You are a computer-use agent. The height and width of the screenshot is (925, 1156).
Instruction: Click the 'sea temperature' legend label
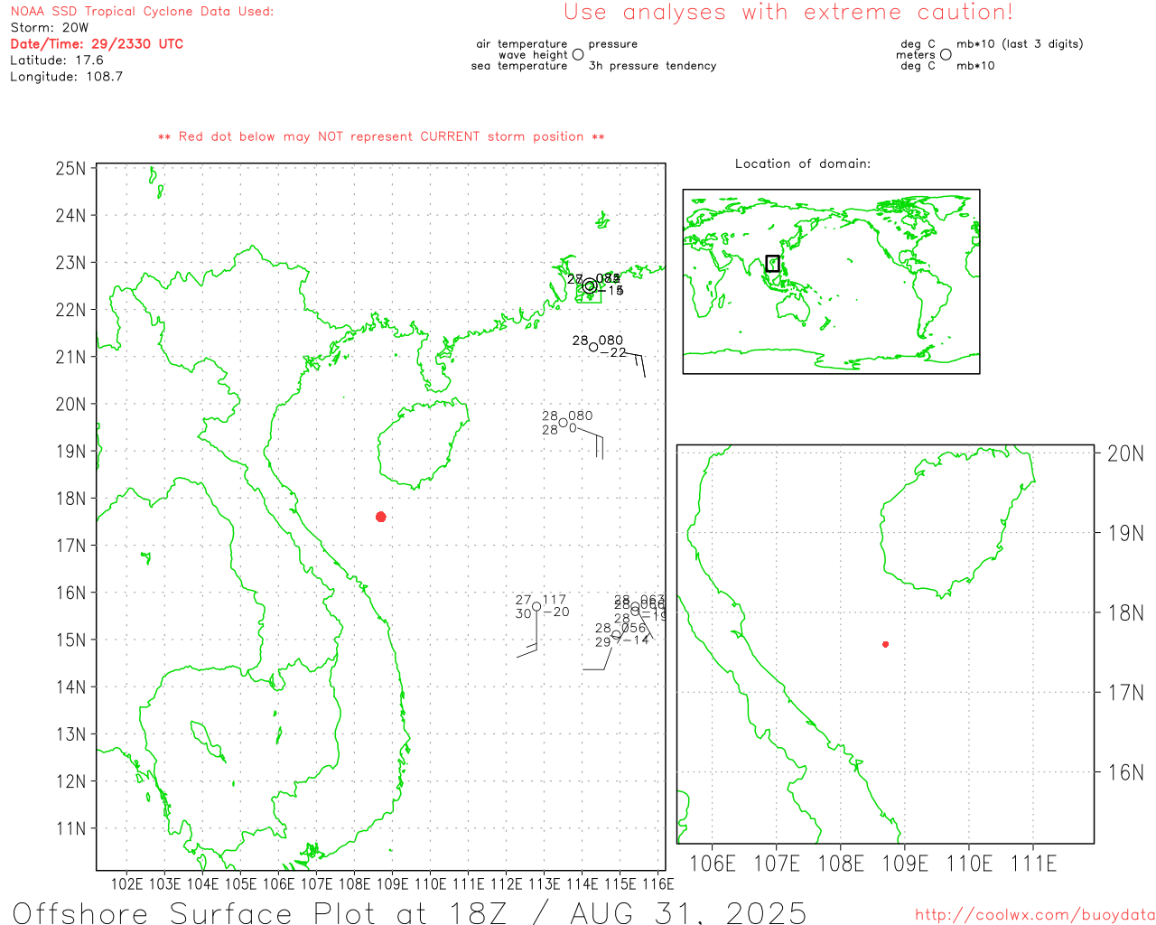pos(519,66)
